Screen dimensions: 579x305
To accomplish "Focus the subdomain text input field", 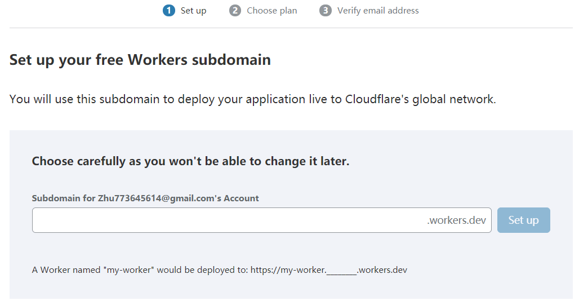I will coord(225,220).
